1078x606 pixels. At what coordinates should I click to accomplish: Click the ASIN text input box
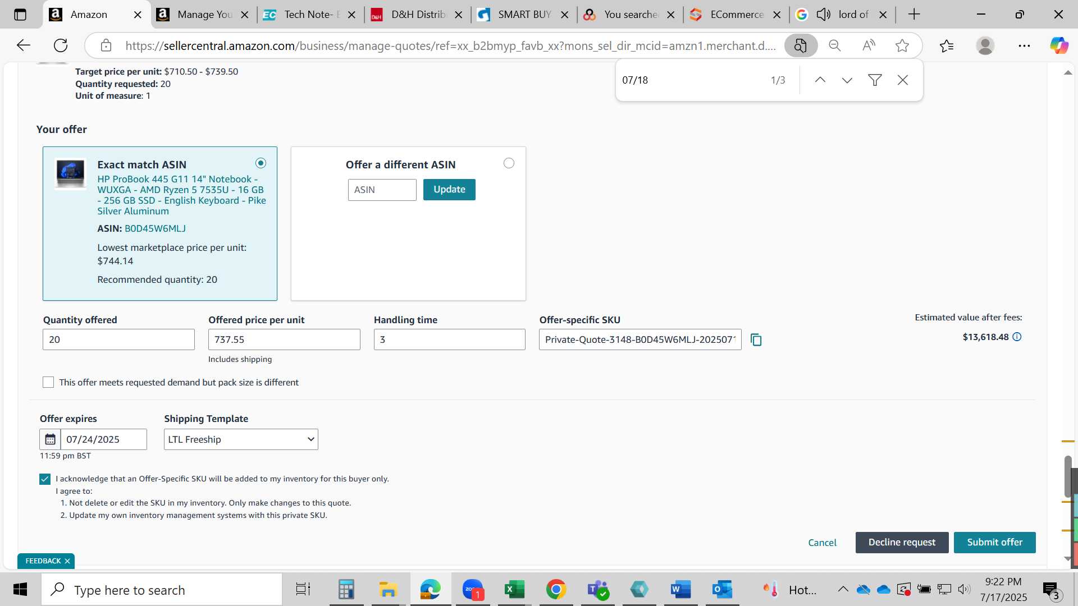coord(382,190)
